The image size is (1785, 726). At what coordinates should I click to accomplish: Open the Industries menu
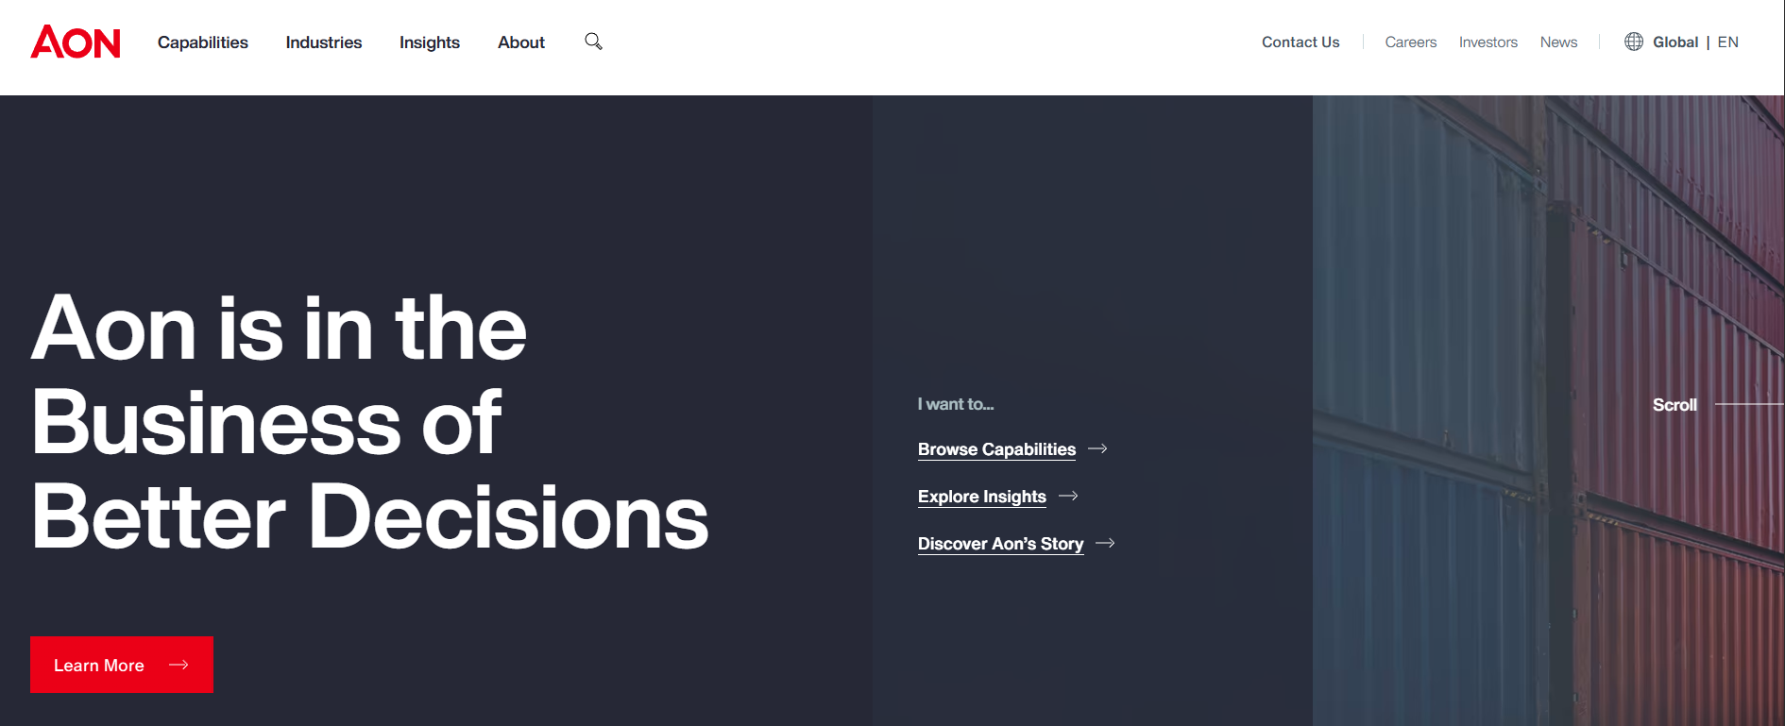click(x=324, y=42)
